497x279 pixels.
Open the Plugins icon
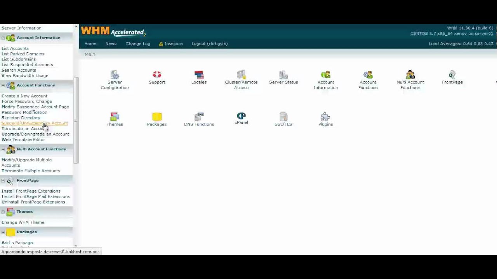325,117
